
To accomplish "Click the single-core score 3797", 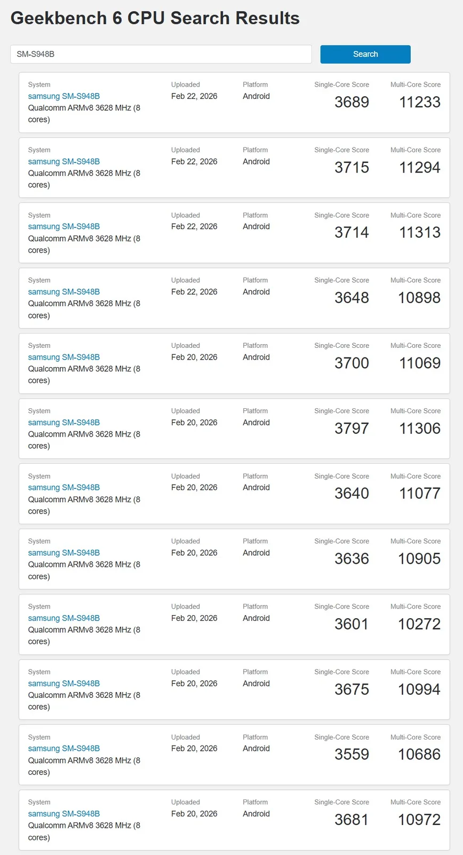I will click(x=352, y=429).
